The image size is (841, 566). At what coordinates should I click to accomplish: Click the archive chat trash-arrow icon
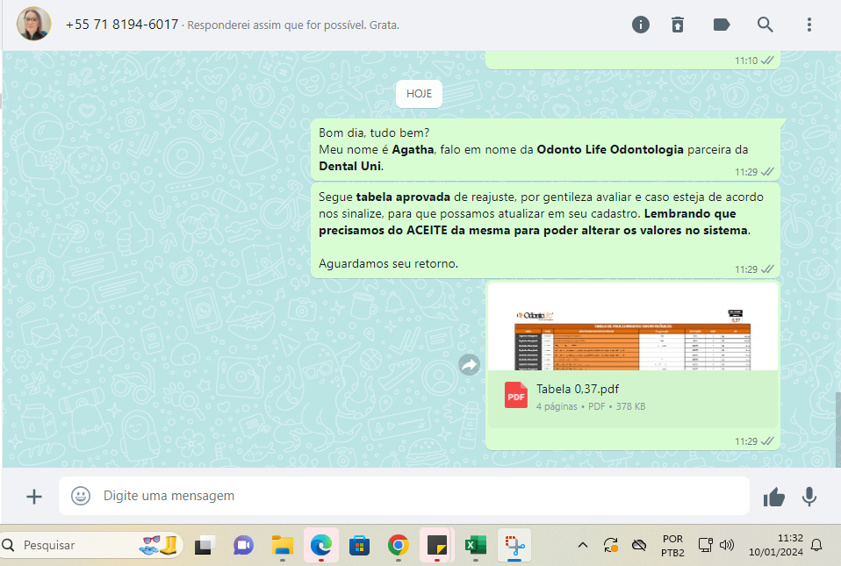pos(678,25)
